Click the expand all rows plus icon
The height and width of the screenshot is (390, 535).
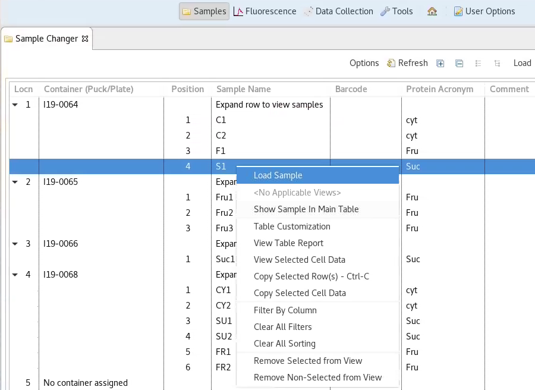point(440,64)
